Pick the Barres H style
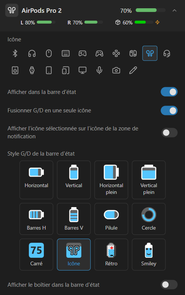The width and height of the screenshot is (185, 295). pos(36,219)
